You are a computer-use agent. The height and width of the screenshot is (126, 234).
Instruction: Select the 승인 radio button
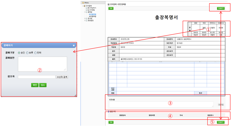coord(19,53)
